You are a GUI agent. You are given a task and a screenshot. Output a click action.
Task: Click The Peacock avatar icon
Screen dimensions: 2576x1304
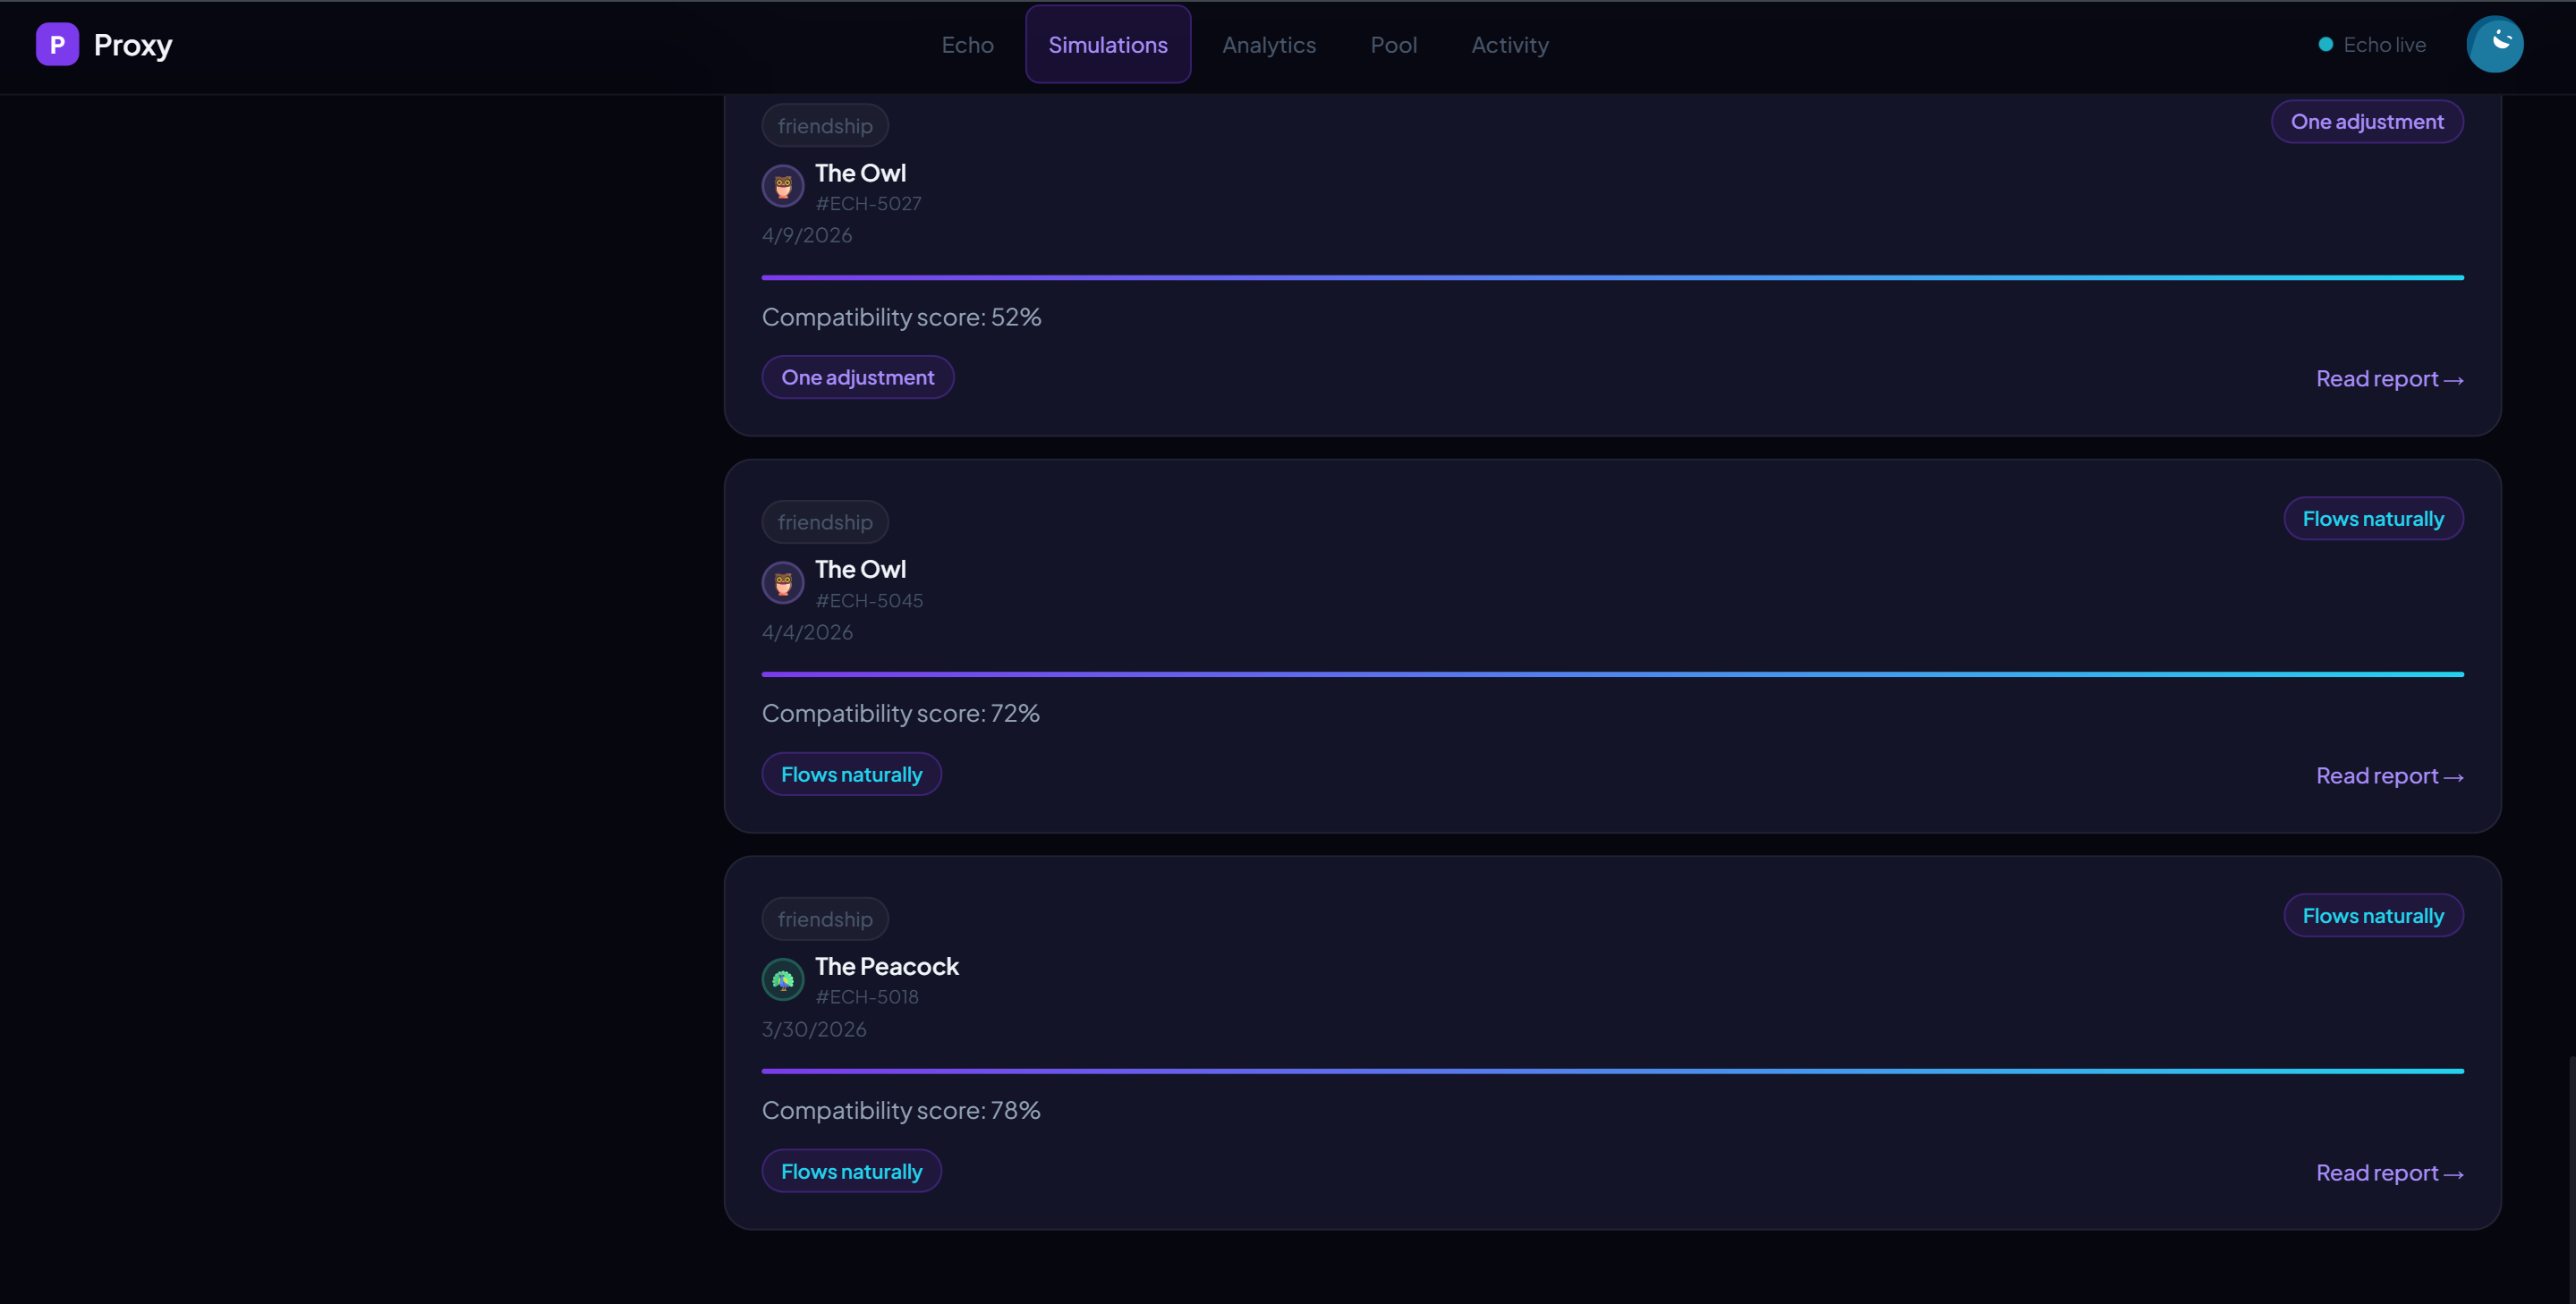783,980
